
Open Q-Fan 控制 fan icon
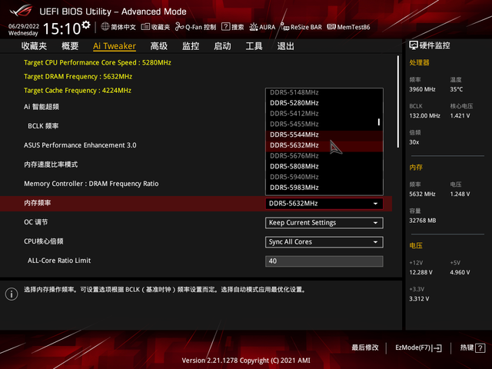click(x=179, y=27)
